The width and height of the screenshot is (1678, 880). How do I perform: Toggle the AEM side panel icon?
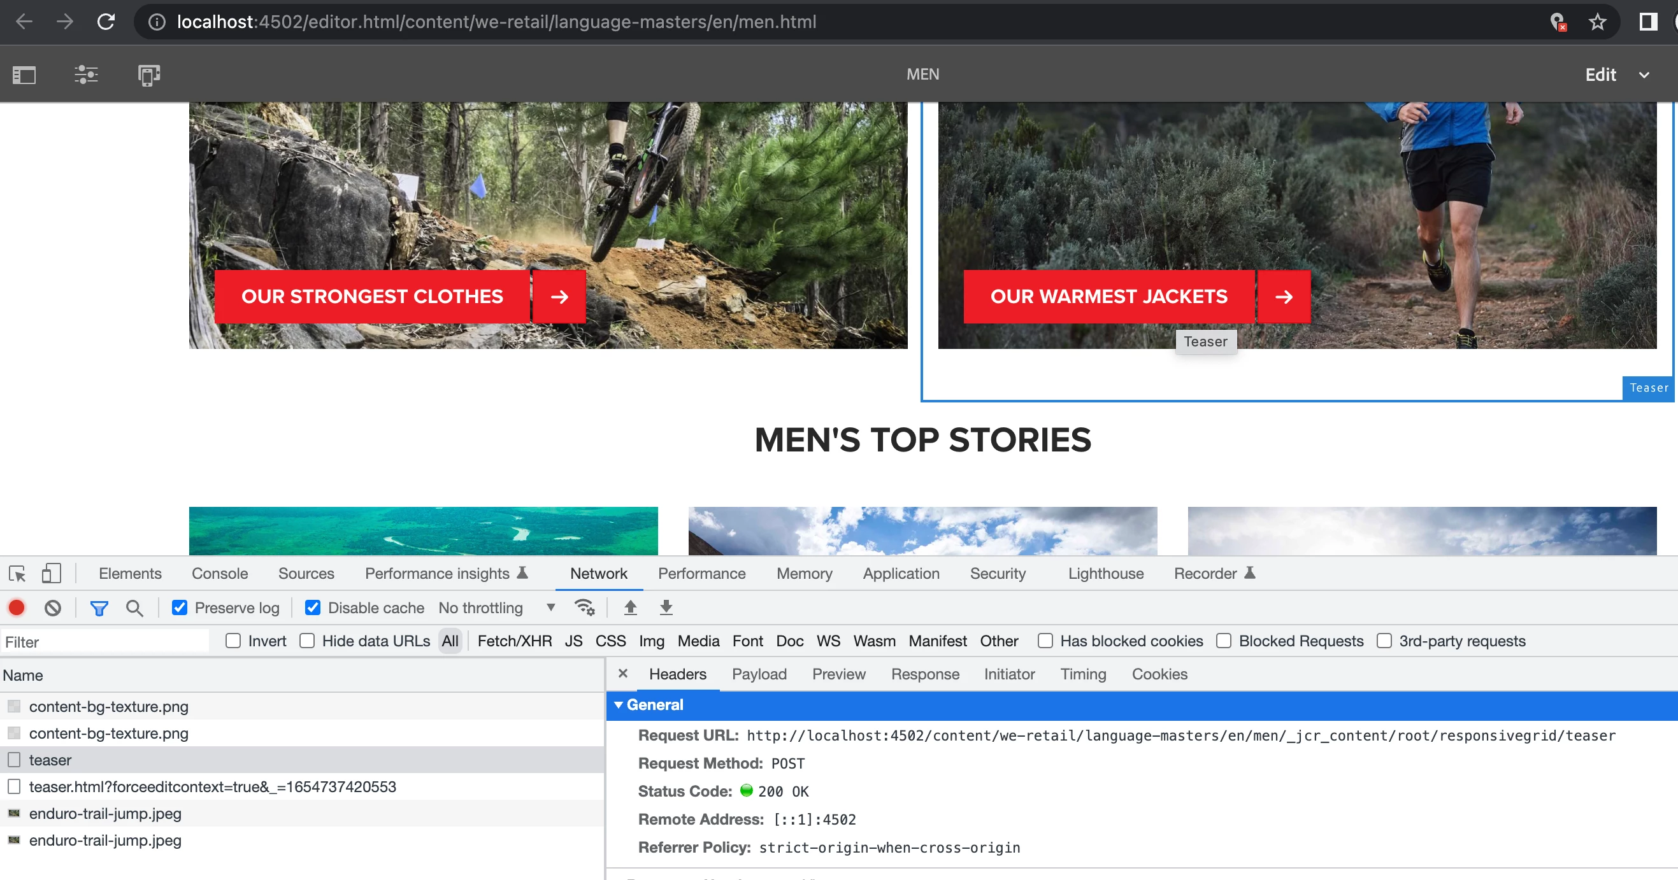tap(24, 75)
